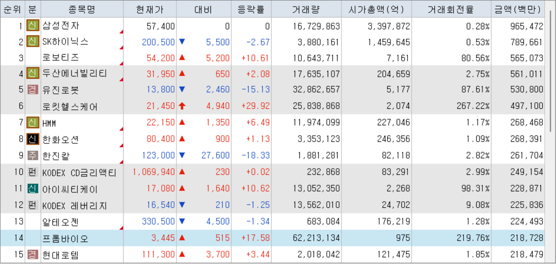Click the up arrow in HMM row

pos(182,123)
